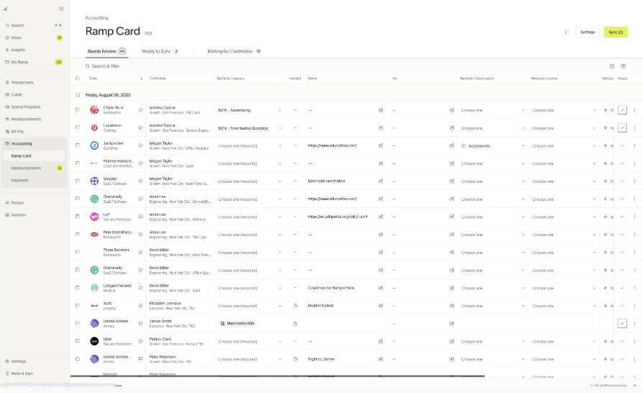Viewport: 643px width, 393px height.
Task: Mark Lululemon row as ready
Action: (622, 127)
